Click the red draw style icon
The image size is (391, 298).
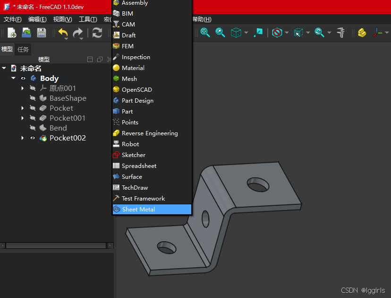pos(277,33)
